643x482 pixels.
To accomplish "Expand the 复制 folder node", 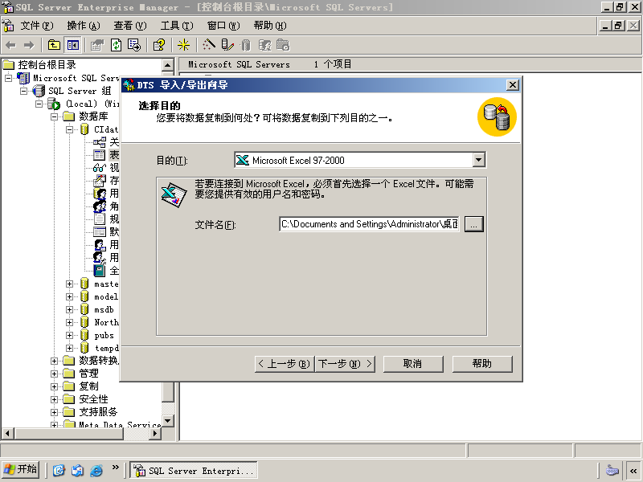I will tap(54, 386).
